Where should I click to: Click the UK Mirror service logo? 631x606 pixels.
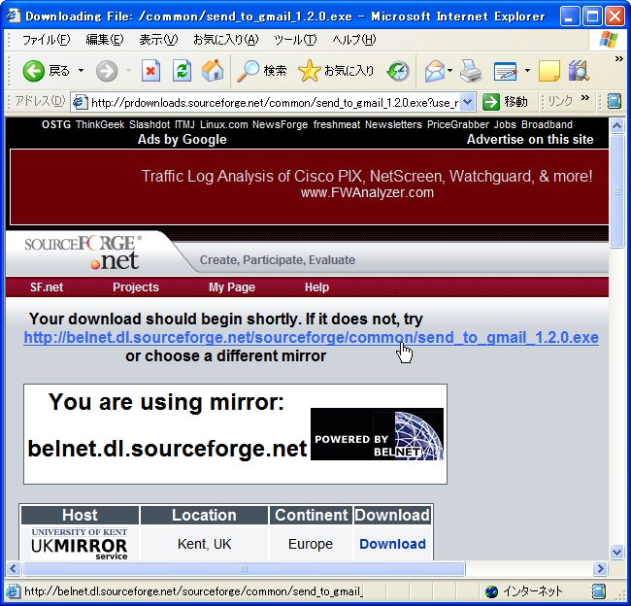click(80, 544)
